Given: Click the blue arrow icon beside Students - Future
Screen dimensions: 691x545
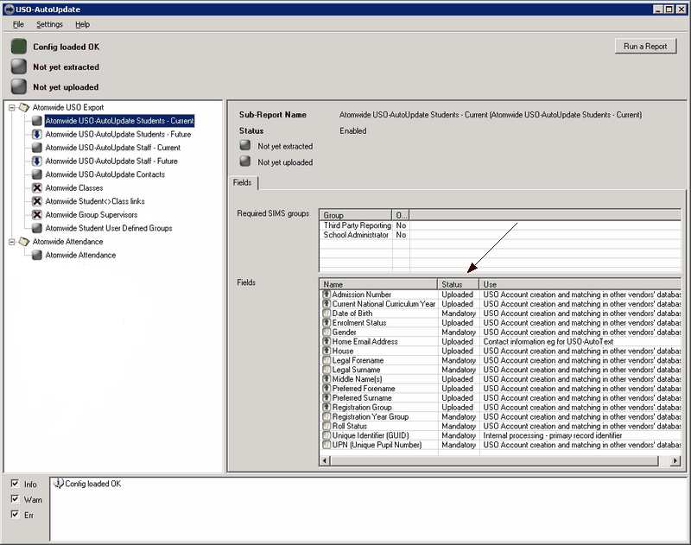Looking at the screenshot, I should 37,134.
